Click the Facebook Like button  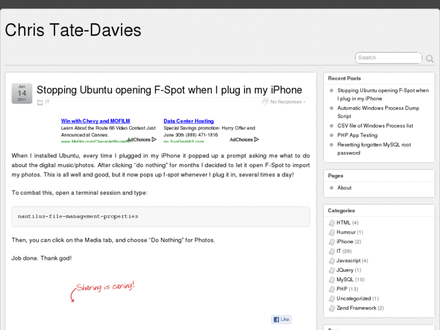tap(281, 320)
